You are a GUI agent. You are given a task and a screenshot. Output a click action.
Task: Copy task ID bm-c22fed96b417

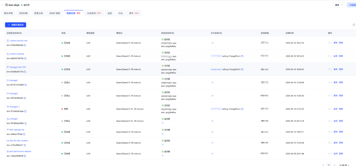(25, 145)
